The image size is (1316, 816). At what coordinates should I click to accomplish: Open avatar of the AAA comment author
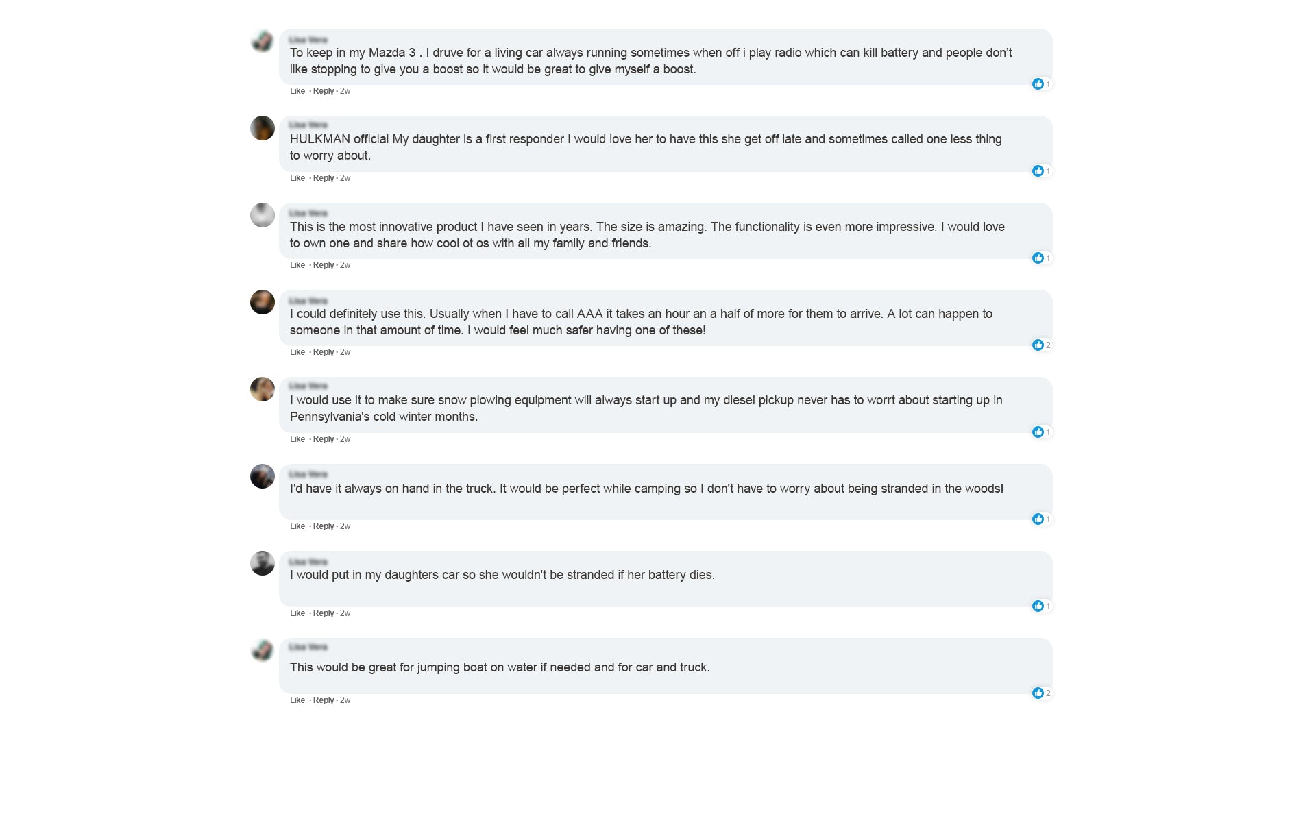pos(263,302)
